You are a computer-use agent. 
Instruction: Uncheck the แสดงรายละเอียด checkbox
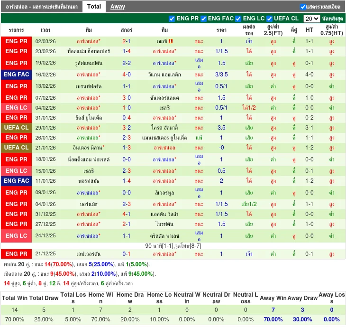click(x=303, y=7)
